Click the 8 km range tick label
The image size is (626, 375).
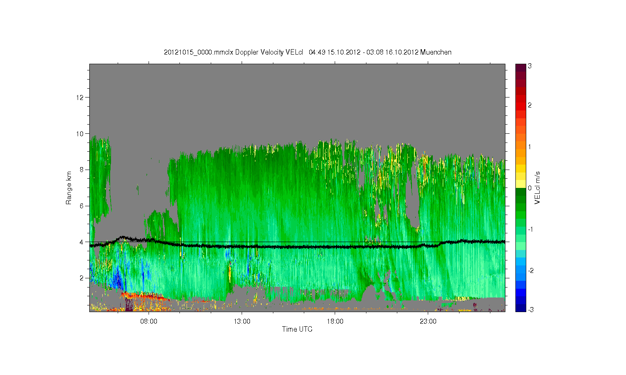pos(82,170)
